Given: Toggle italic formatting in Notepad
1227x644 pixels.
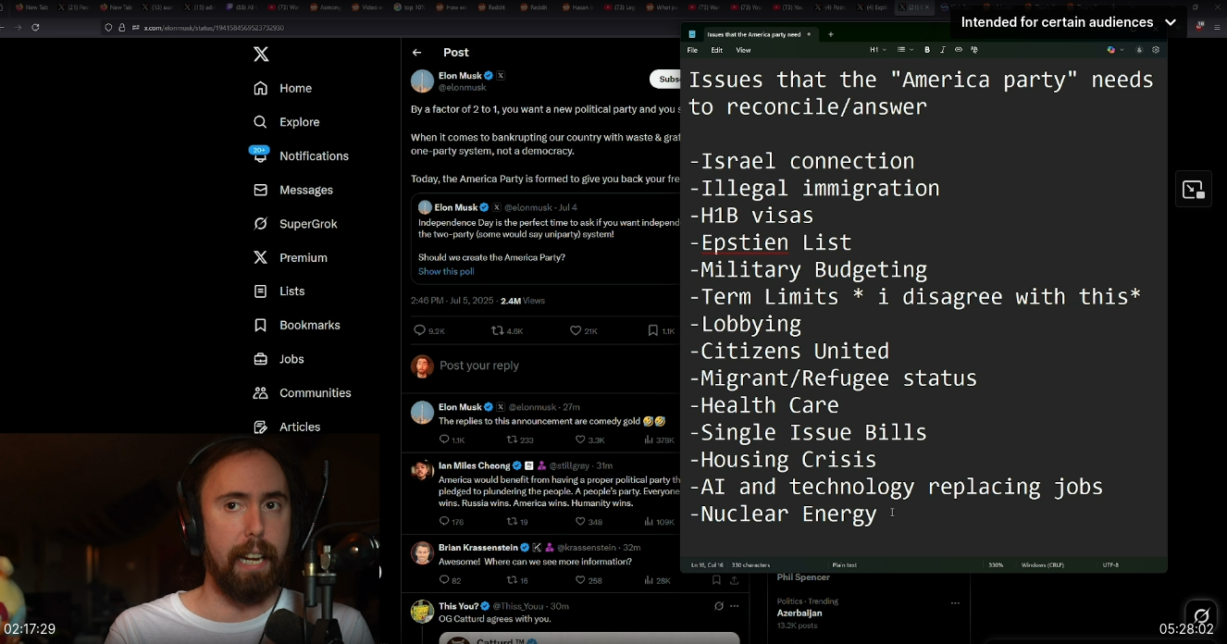Looking at the screenshot, I should point(943,50).
